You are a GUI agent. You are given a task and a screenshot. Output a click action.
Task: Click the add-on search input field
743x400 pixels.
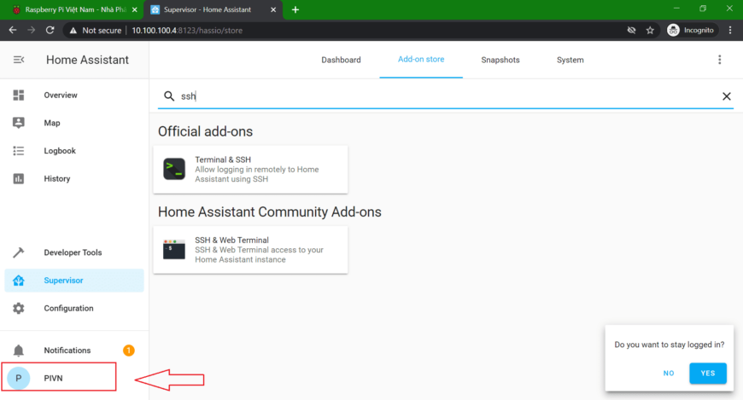(x=444, y=96)
